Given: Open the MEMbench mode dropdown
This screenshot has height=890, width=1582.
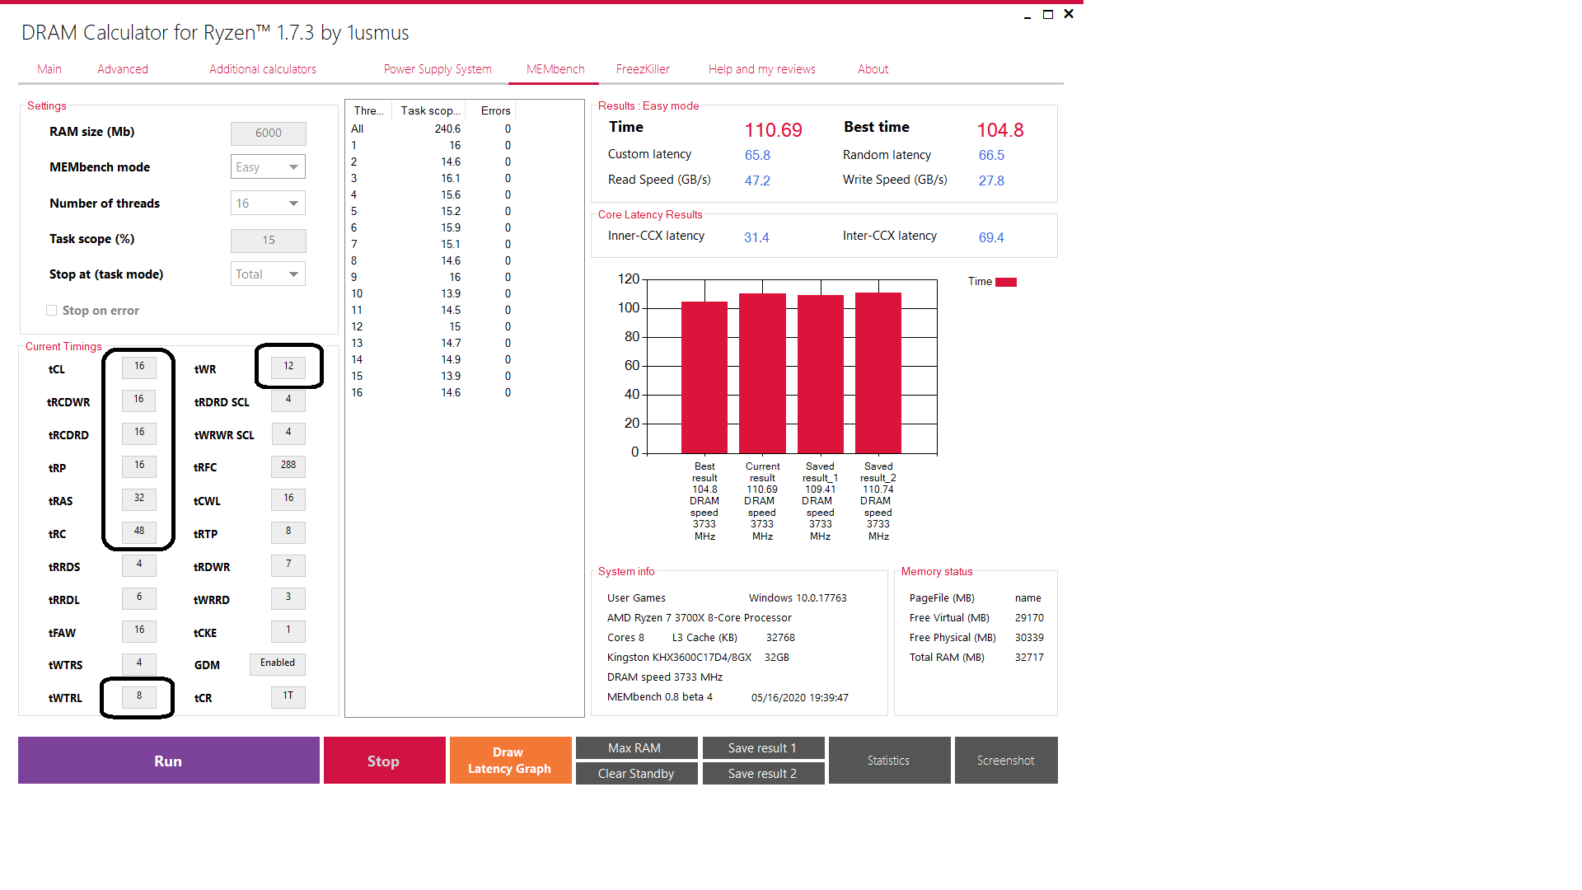Looking at the screenshot, I should pyautogui.click(x=268, y=167).
